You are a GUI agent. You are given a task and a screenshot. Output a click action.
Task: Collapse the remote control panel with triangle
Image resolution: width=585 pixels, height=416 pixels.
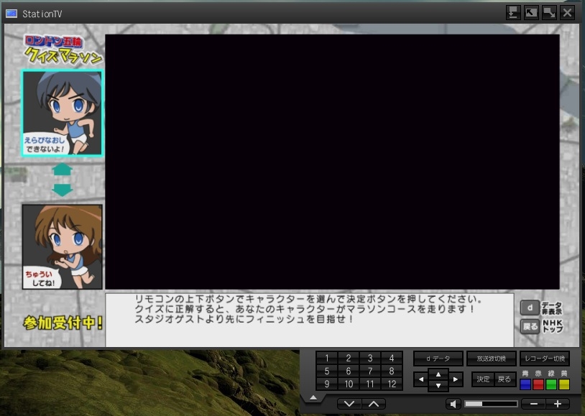click(x=313, y=397)
